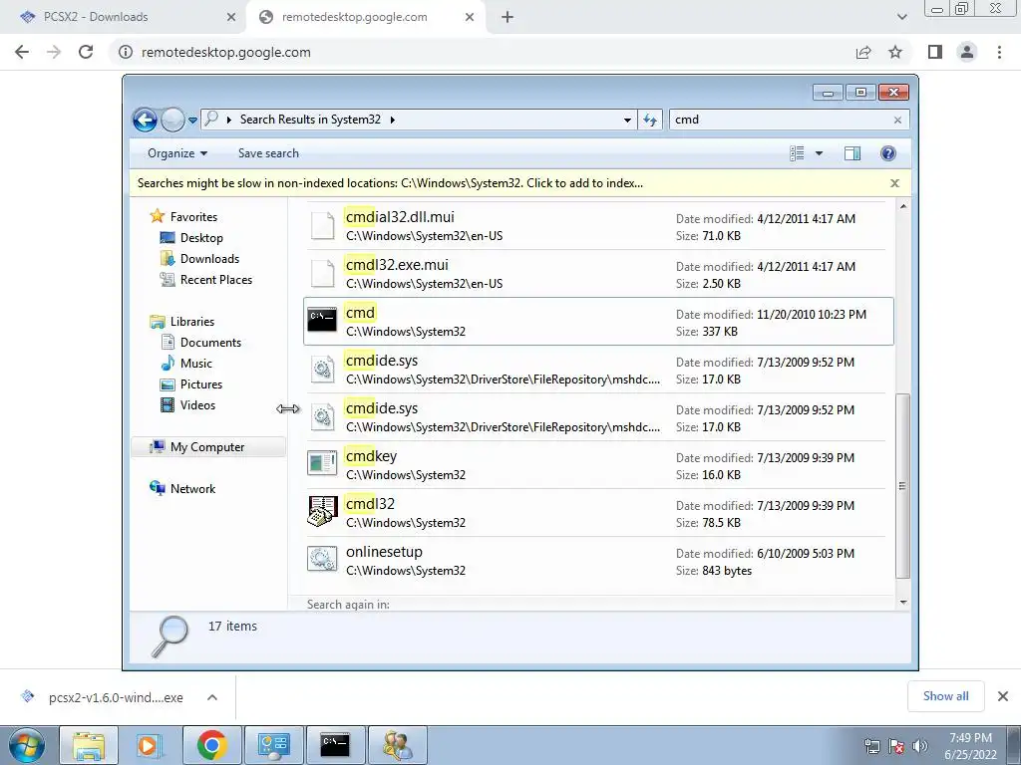Click scroll down arrow in results list
Viewport: 1021px width, 765px height.
point(903,603)
